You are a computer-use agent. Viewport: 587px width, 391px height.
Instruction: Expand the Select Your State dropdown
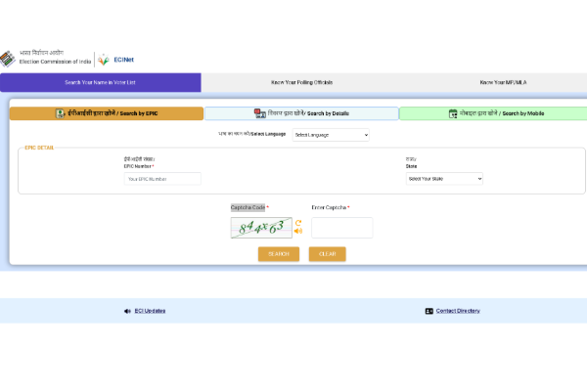[x=444, y=179]
